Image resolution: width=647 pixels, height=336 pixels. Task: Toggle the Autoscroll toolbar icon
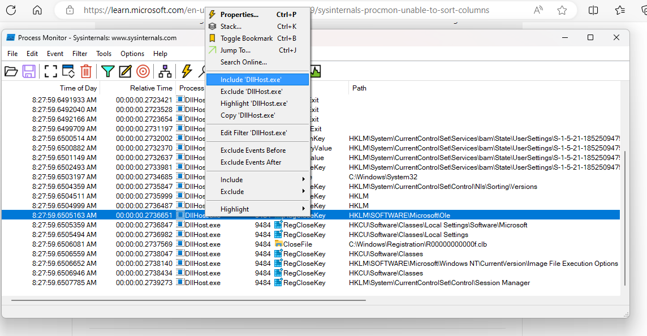68,71
